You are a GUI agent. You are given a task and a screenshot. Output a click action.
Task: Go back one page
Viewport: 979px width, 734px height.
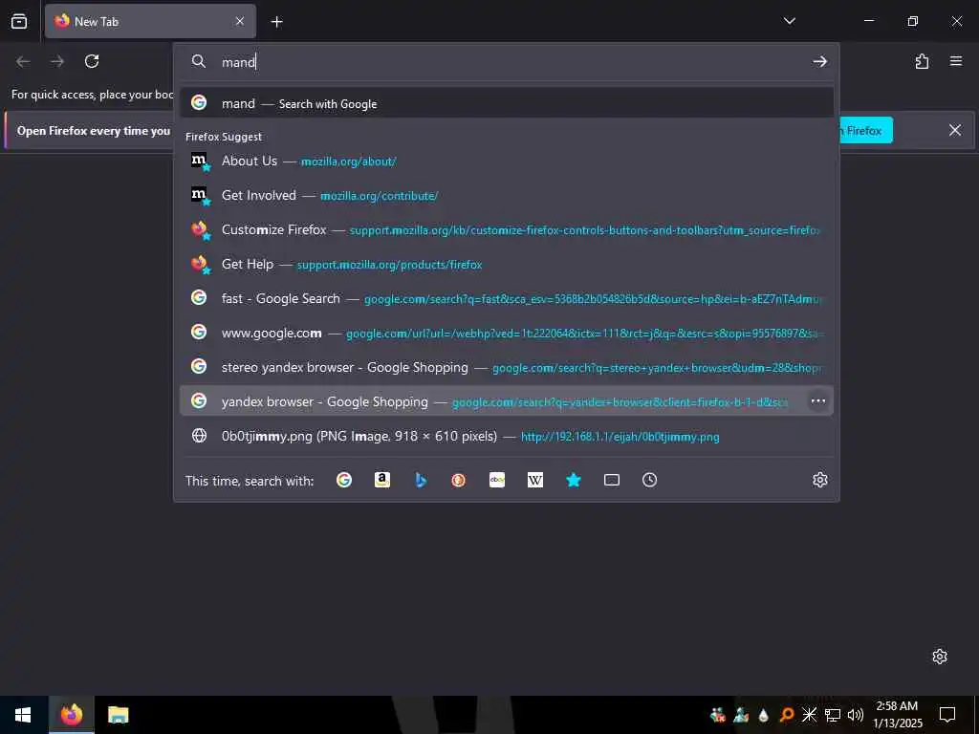[x=23, y=61]
